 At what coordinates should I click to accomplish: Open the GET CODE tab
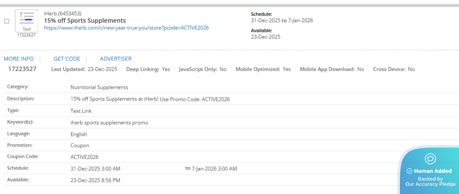(67, 59)
